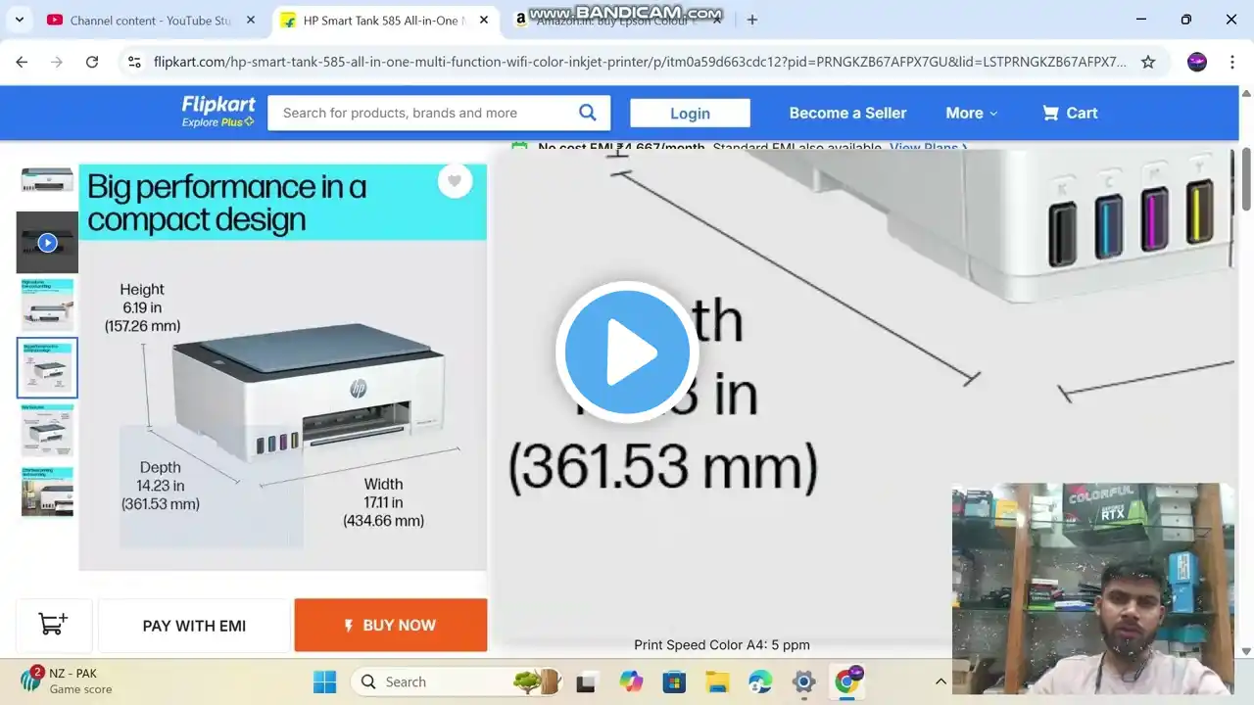
Task: View site information icon in address bar
Action: pyautogui.click(x=135, y=62)
